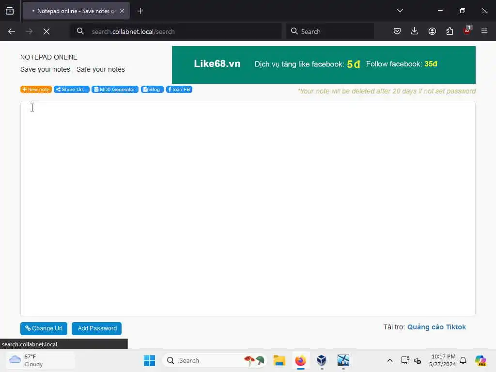
Task: Click the browser Search box
Action: click(x=329, y=31)
